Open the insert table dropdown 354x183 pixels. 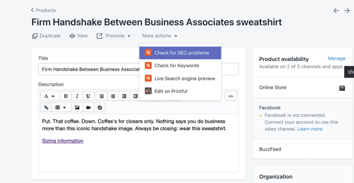pos(61,108)
